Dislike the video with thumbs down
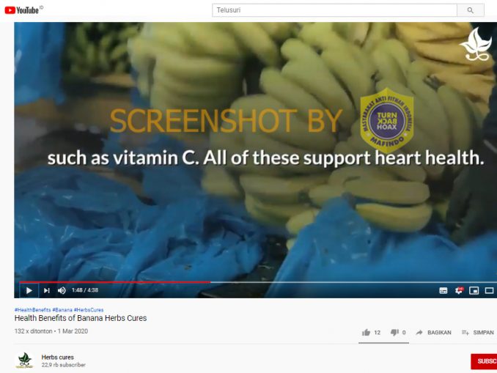 point(394,333)
